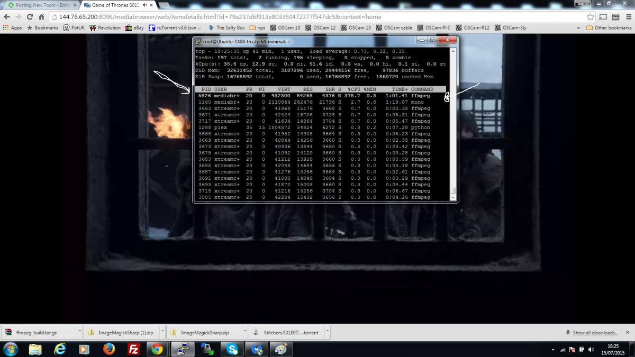Go to Chrome home page
Image resolution: width=635 pixels, height=357 pixels.
(41, 17)
